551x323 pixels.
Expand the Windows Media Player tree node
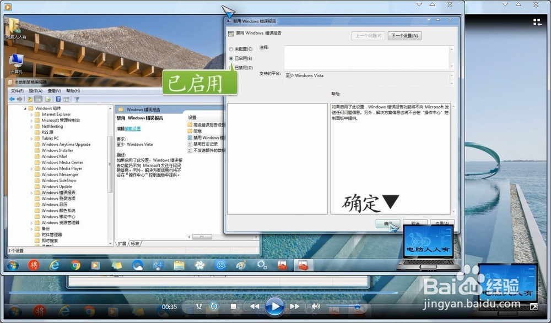coord(31,168)
